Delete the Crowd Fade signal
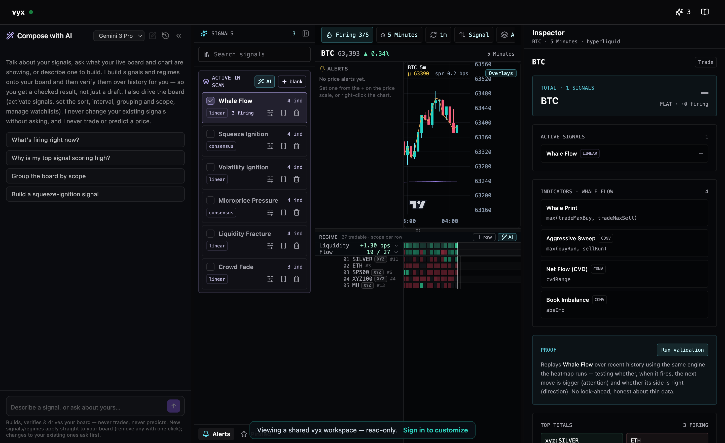Image resolution: width=725 pixels, height=443 pixels. pos(296,279)
